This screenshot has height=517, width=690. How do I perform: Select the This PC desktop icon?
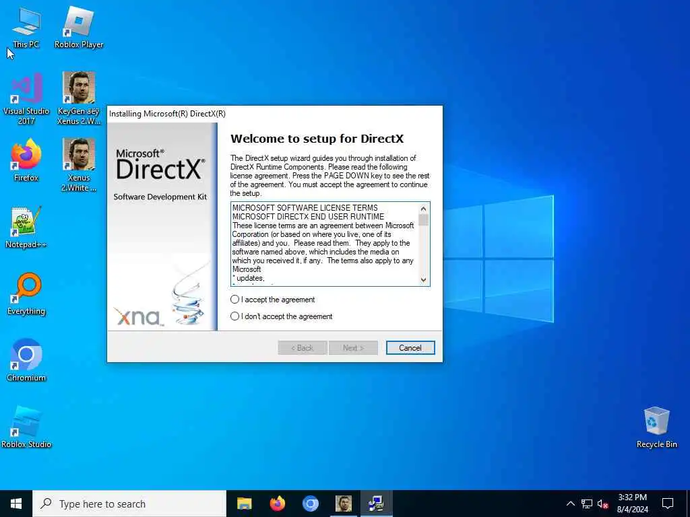(x=26, y=29)
